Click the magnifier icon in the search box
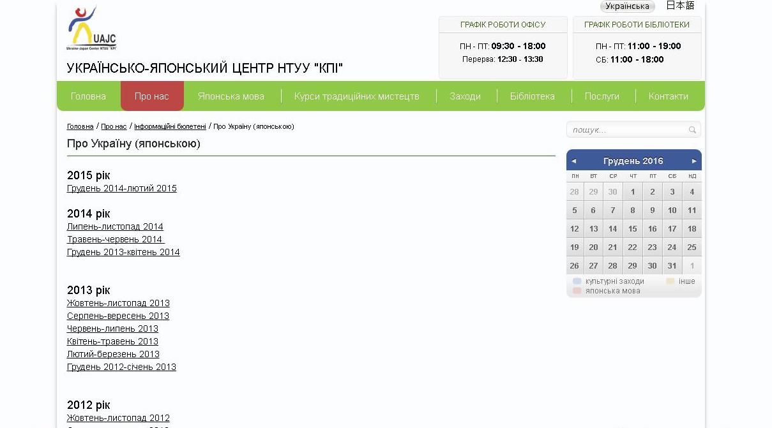This screenshot has height=428, width=772. point(692,130)
